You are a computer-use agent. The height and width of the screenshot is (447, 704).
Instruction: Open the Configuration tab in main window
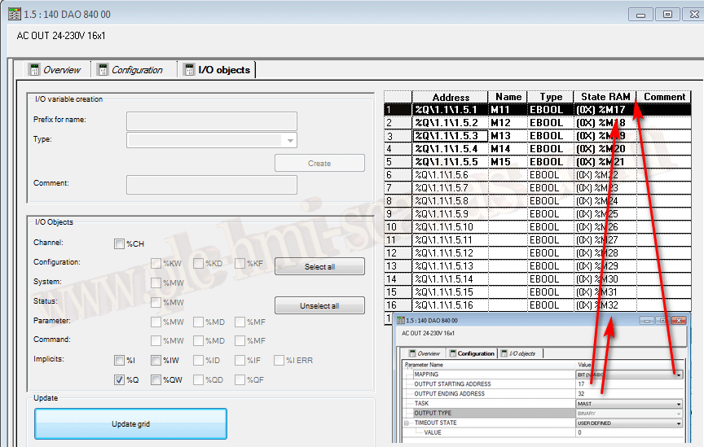137,70
